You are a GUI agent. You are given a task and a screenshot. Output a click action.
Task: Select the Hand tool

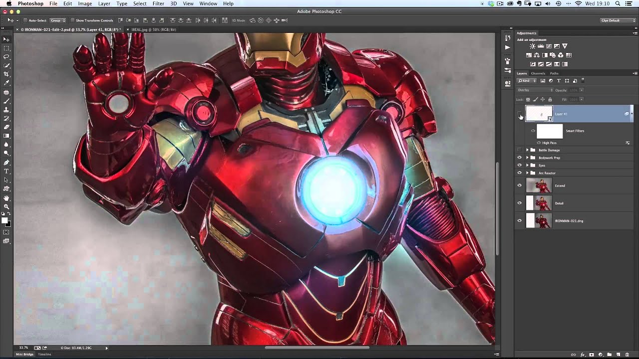click(6, 198)
